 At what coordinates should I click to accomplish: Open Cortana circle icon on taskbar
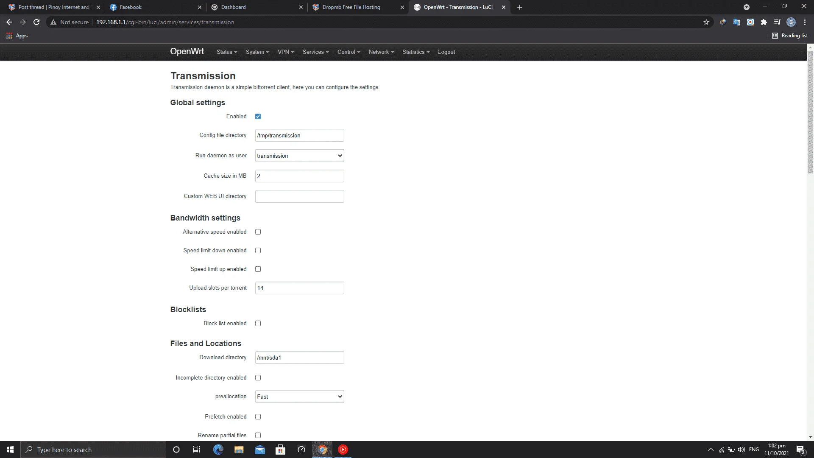[x=176, y=450]
